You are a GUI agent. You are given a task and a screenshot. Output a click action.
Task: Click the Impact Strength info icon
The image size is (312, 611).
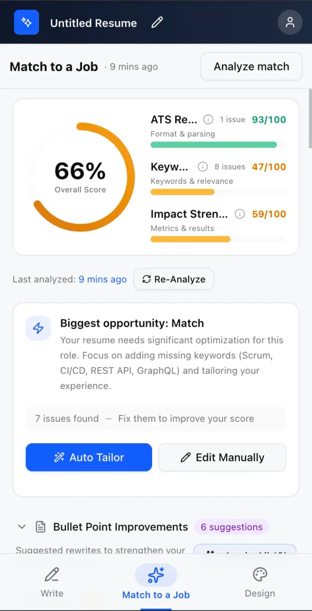(239, 214)
